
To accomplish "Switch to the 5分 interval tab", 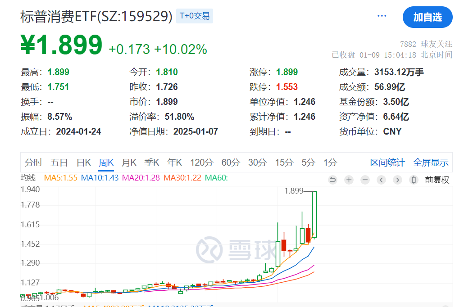I will click(x=308, y=163).
